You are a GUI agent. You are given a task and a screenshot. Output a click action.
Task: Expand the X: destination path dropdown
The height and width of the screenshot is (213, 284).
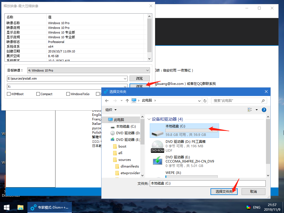pos(125,87)
